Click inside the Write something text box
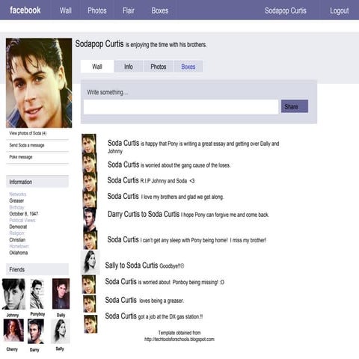 pos(181,107)
